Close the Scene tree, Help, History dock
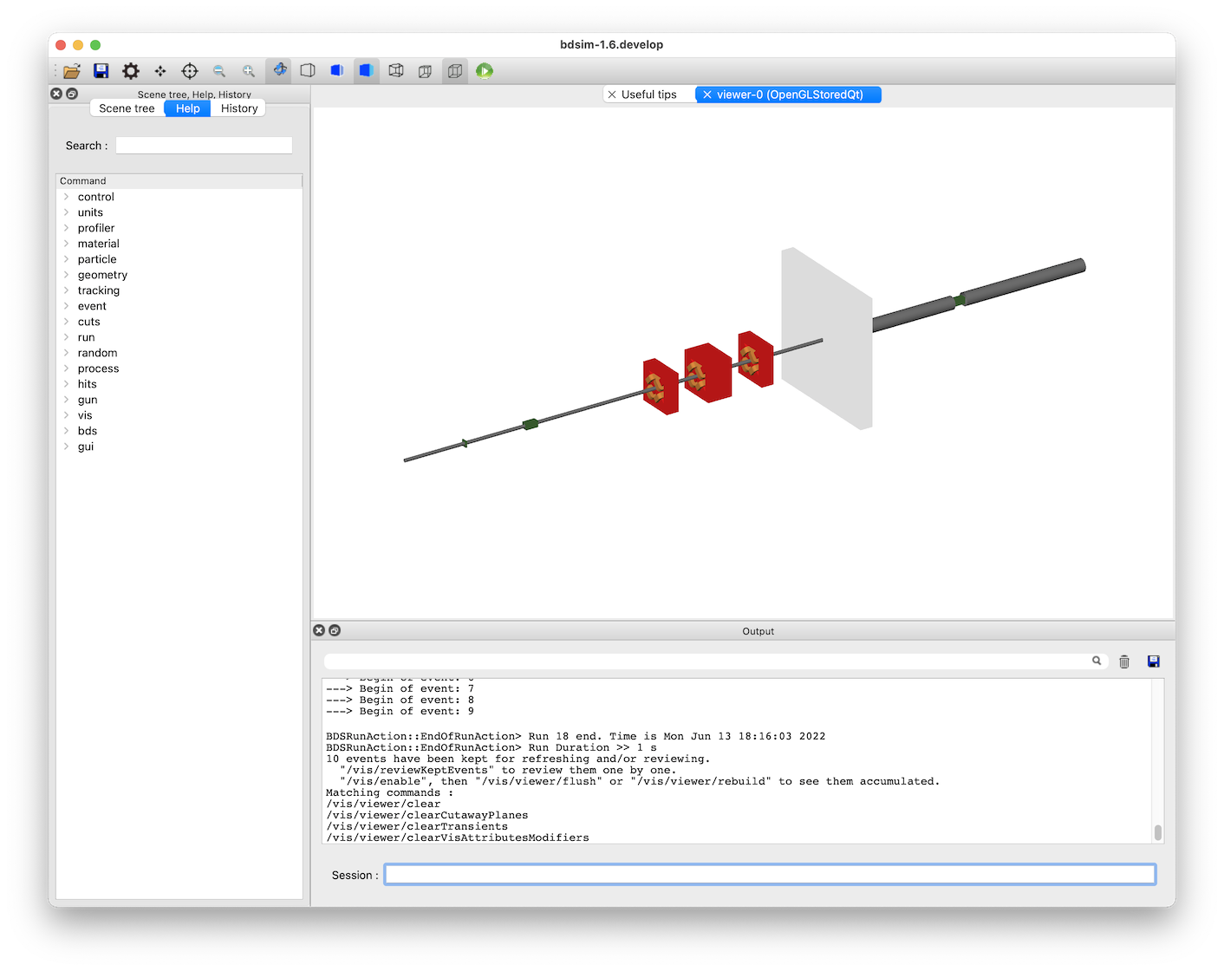Screen dimensions: 1224x971 [56, 94]
